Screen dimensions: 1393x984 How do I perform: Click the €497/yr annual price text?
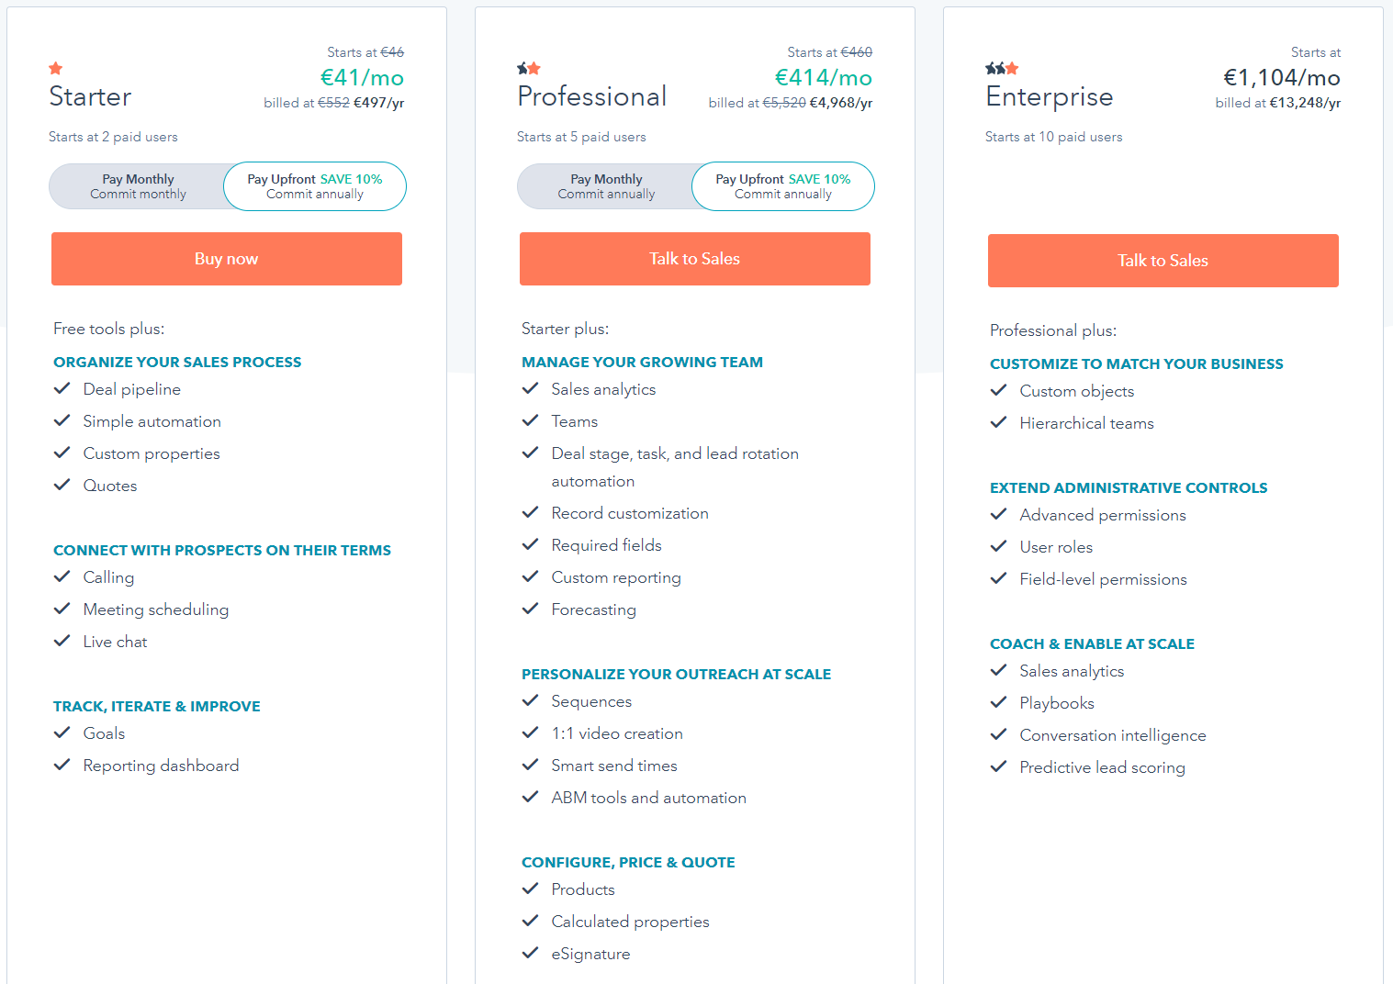point(378,102)
